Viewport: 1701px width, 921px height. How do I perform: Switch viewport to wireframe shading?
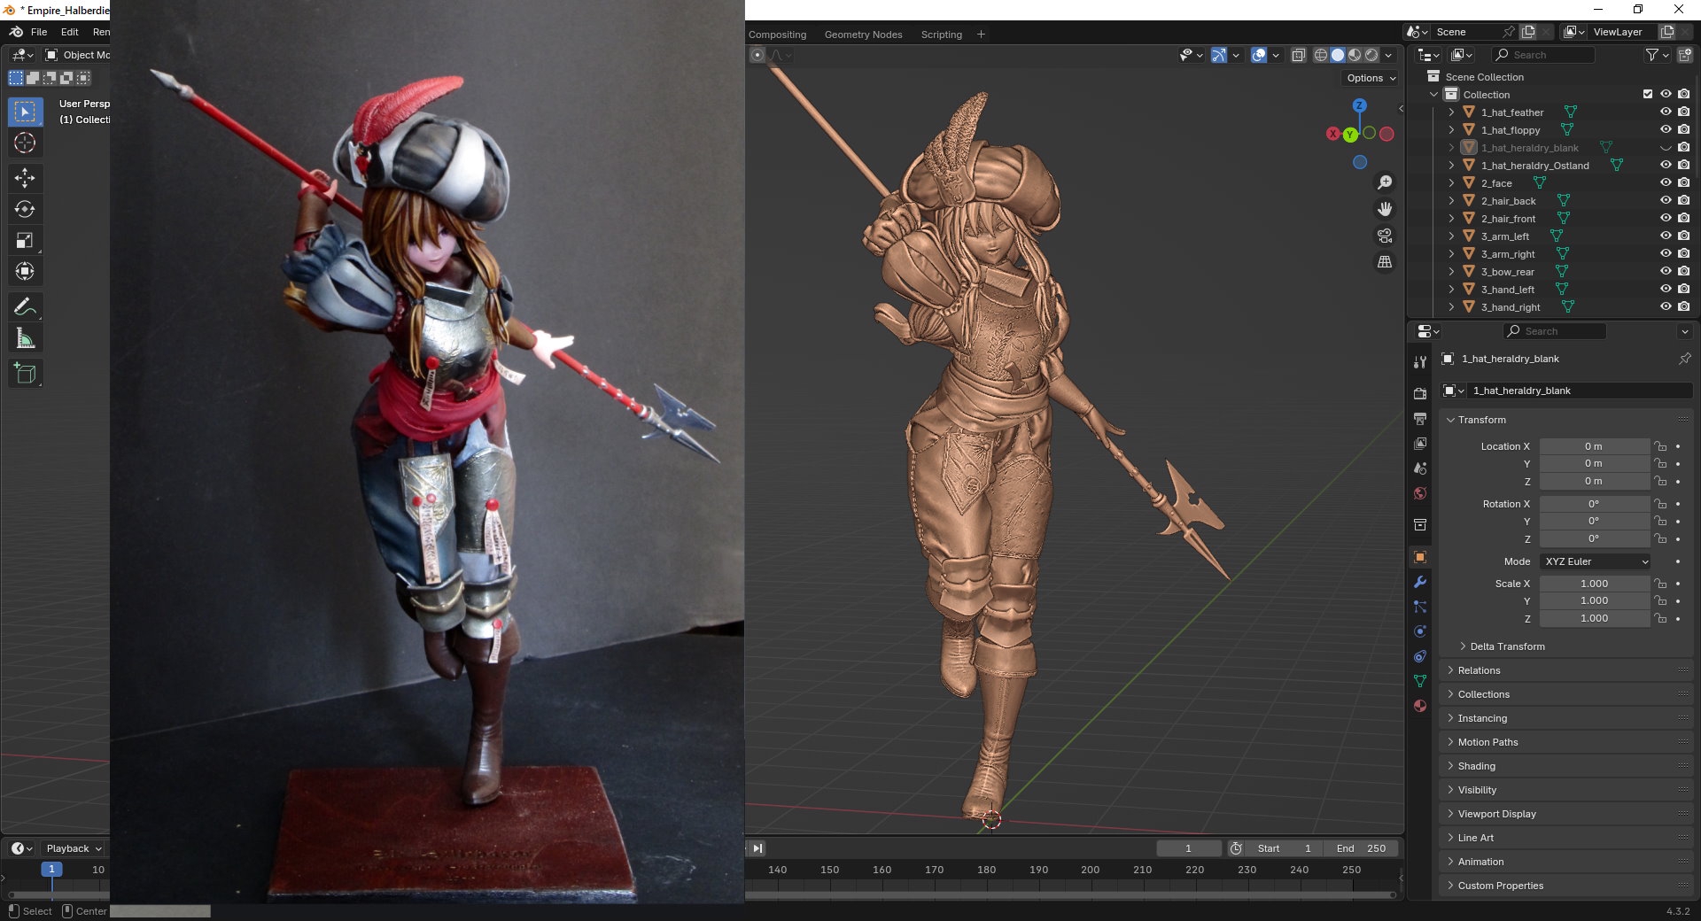click(1321, 55)
